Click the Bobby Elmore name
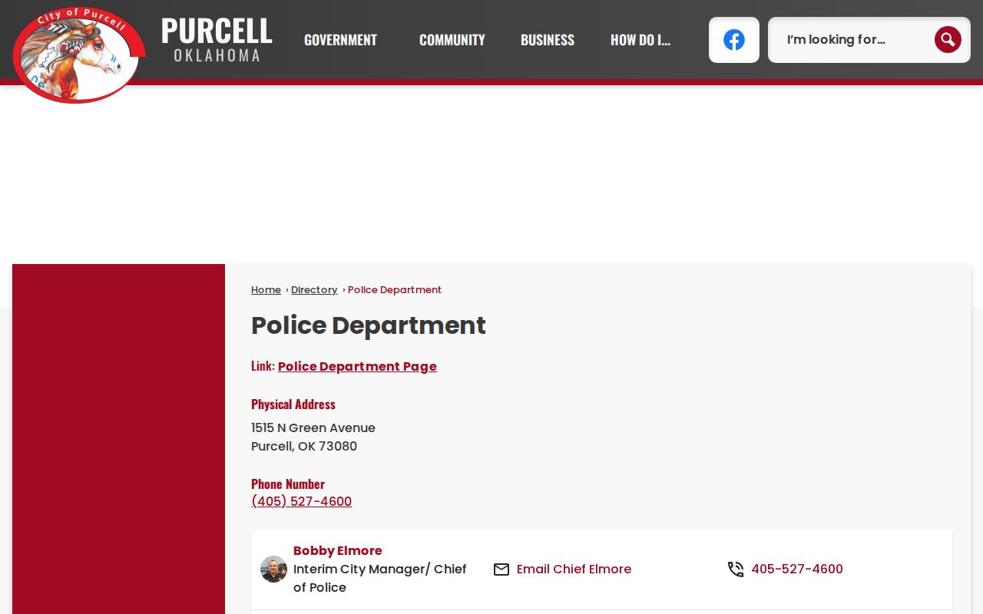 (338, 551)
